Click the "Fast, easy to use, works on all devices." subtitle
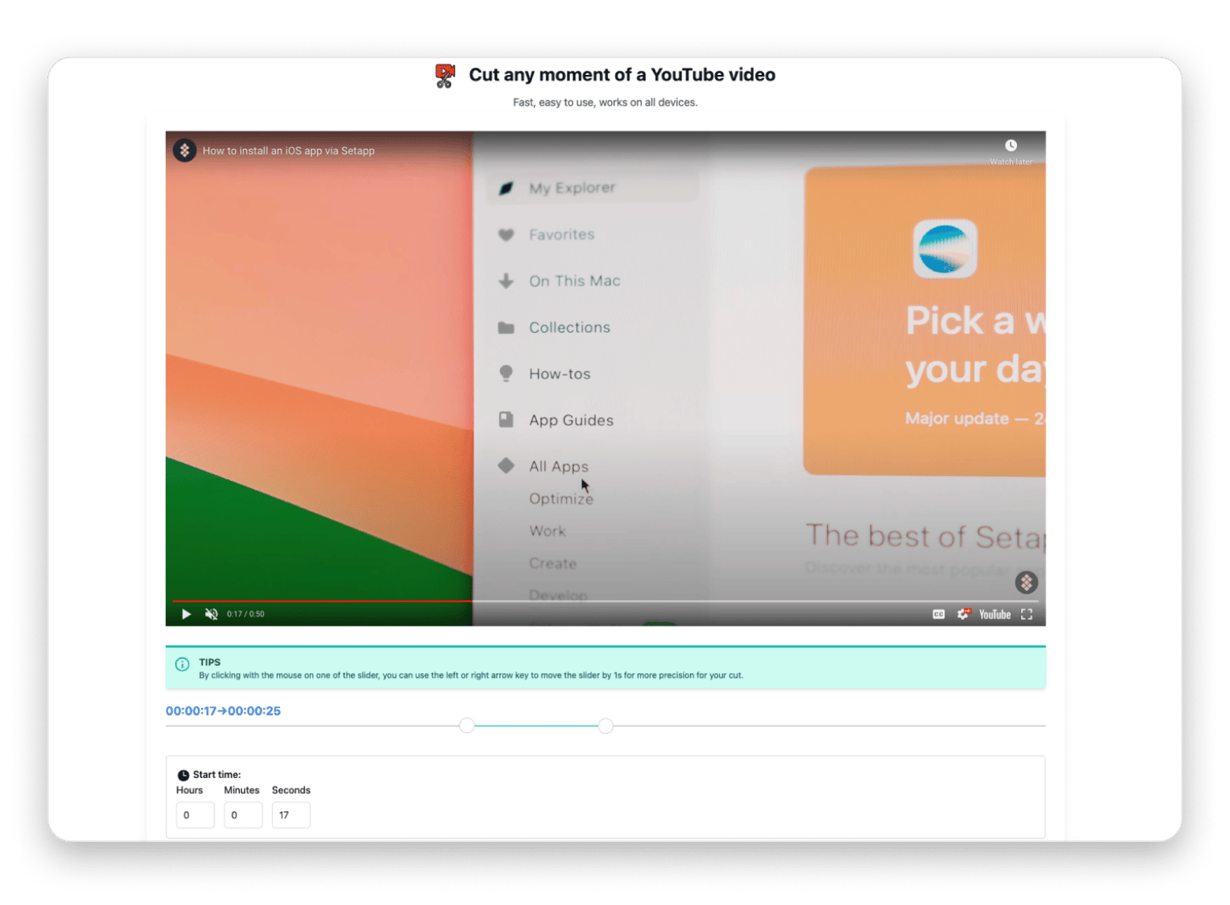Screen dimensions: 1230x905 [605, 102]
